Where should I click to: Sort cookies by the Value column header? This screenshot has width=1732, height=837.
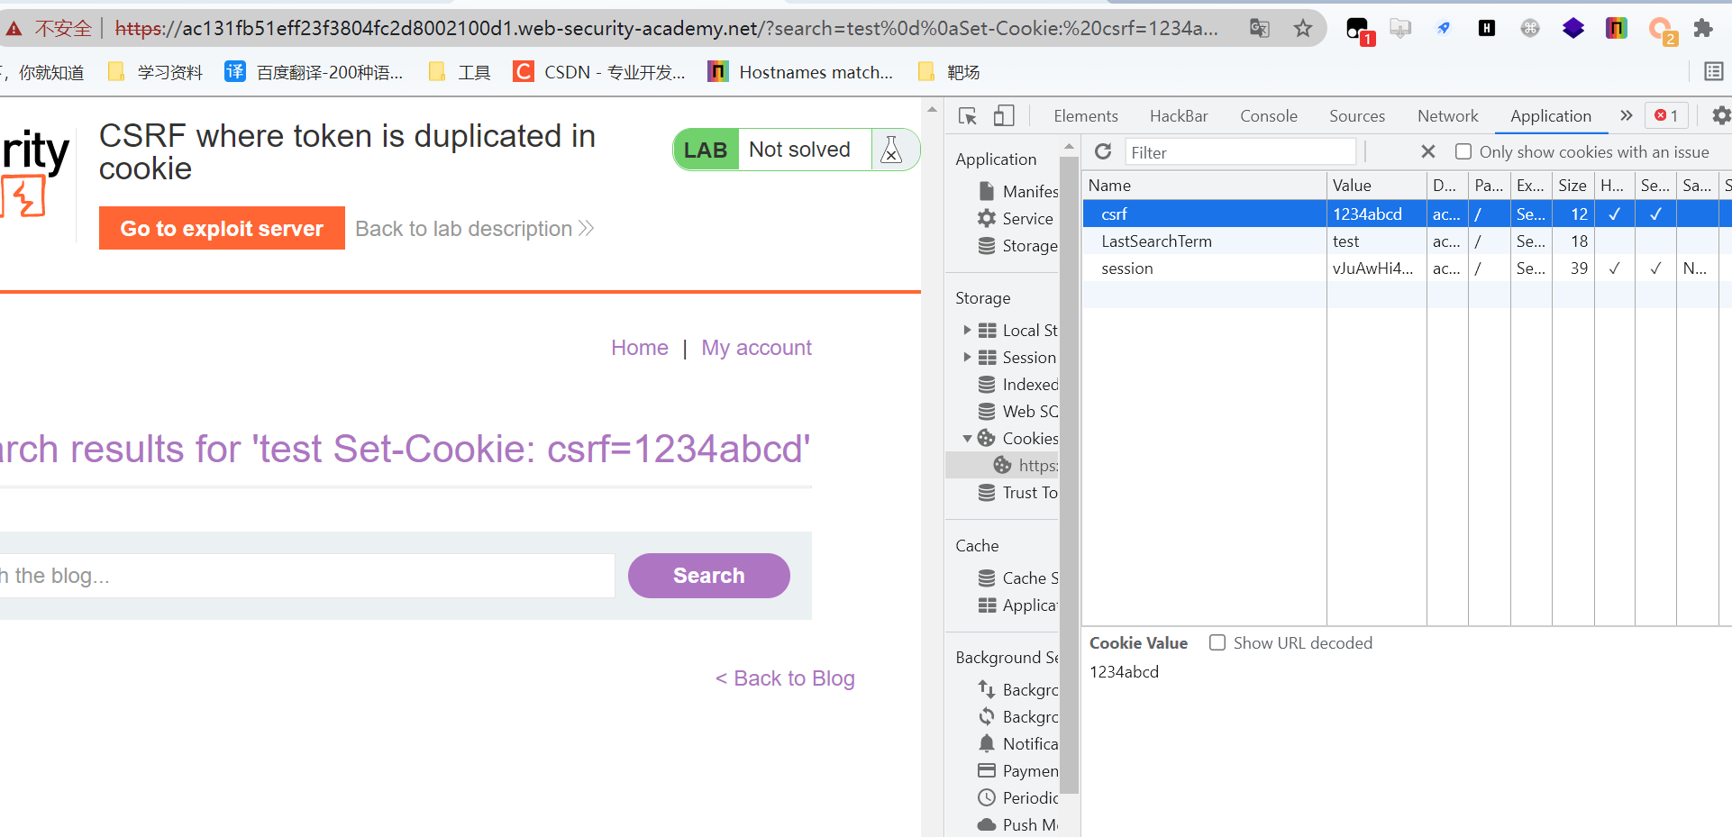[1377, 185]
